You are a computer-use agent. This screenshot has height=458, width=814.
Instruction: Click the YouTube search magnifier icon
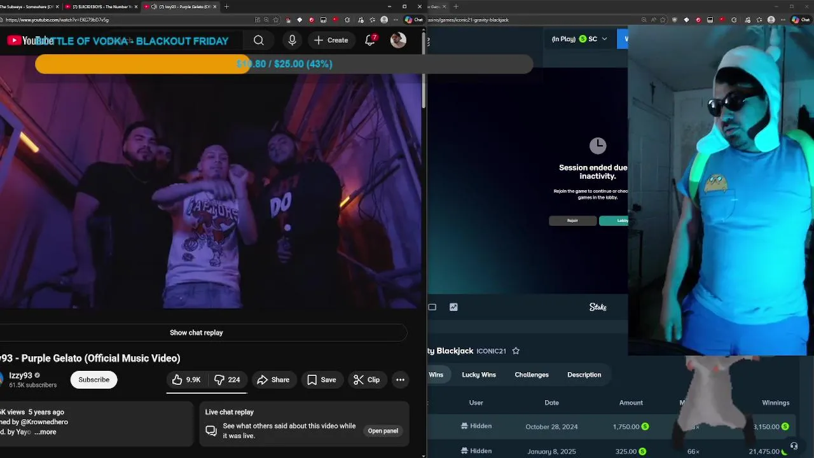click(x=258, y=41)
